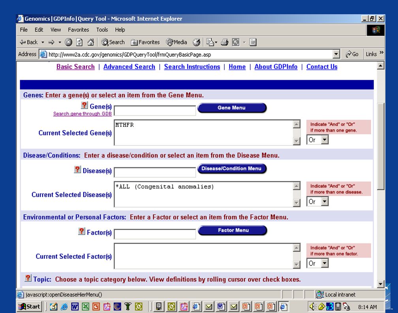398x313 pixels.
Task: Open the About GDPInfo link
Action: (276, 67)
